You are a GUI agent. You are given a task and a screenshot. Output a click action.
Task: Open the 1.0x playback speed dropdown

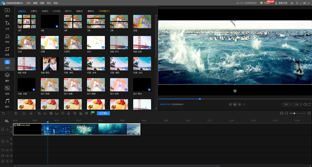(297, 104)
